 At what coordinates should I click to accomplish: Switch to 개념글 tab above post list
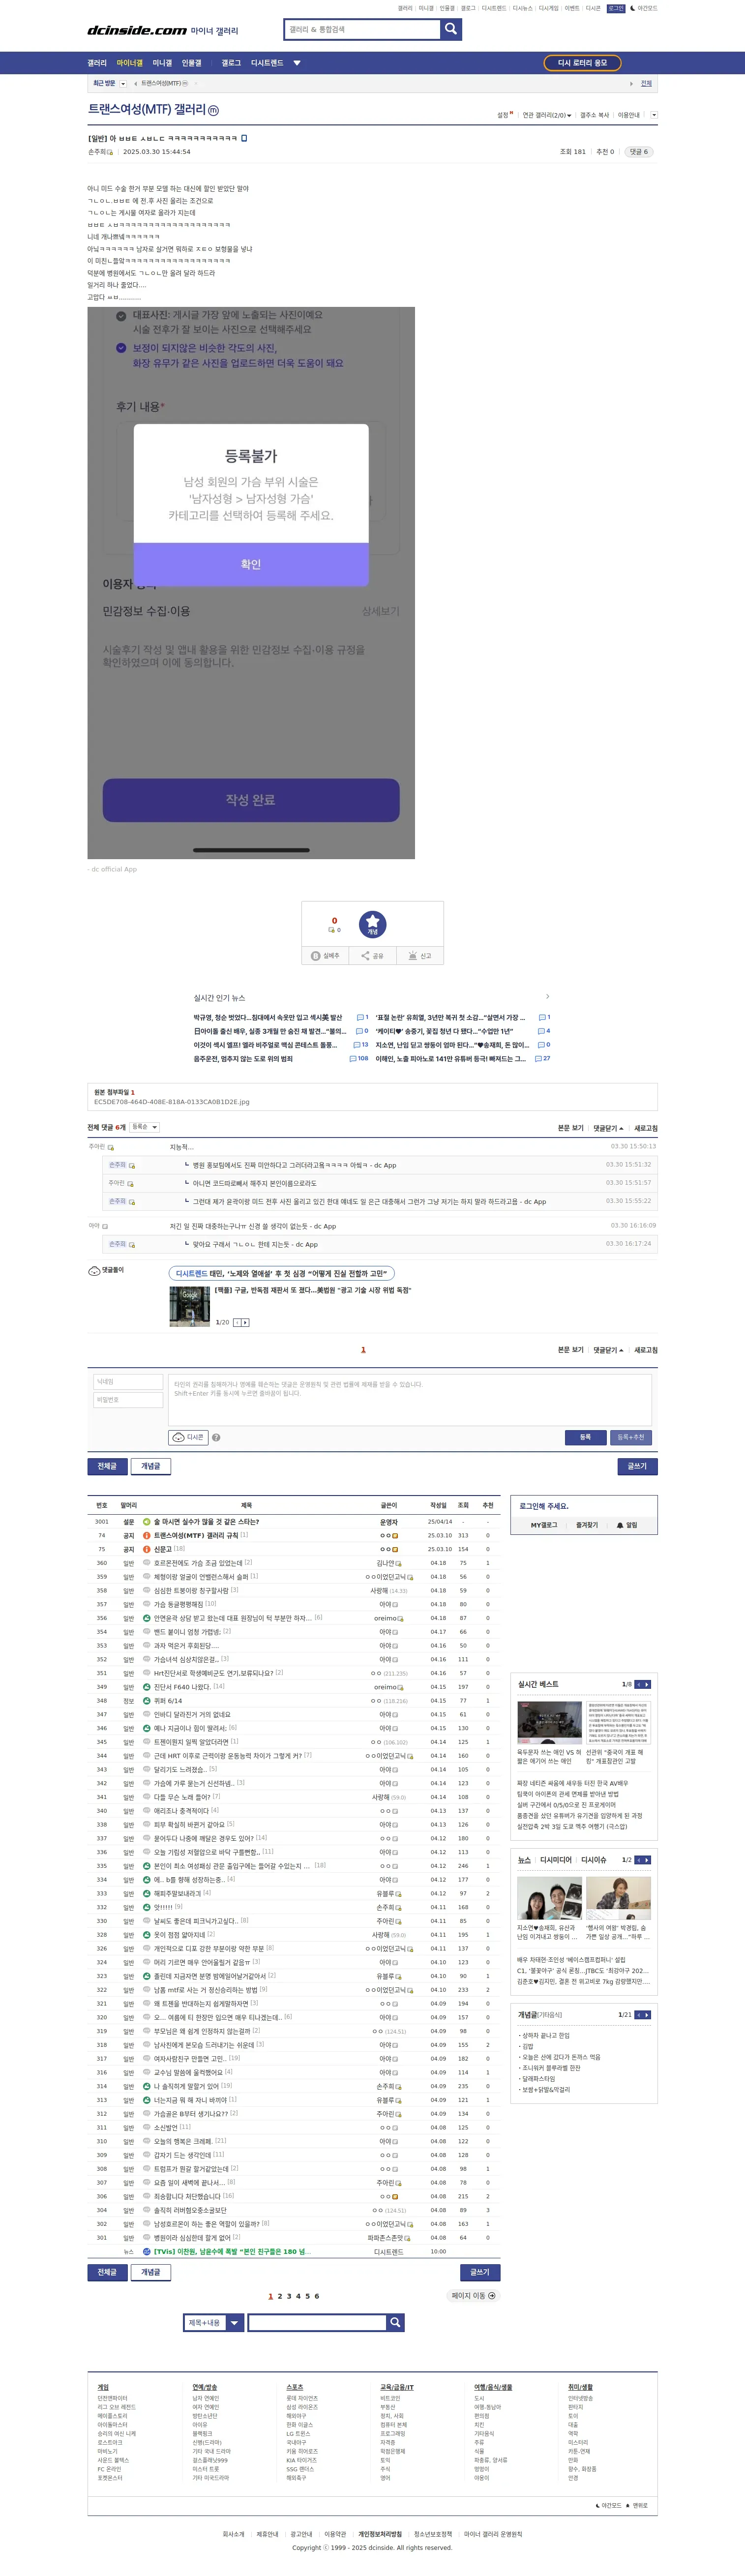[150, 1466]
